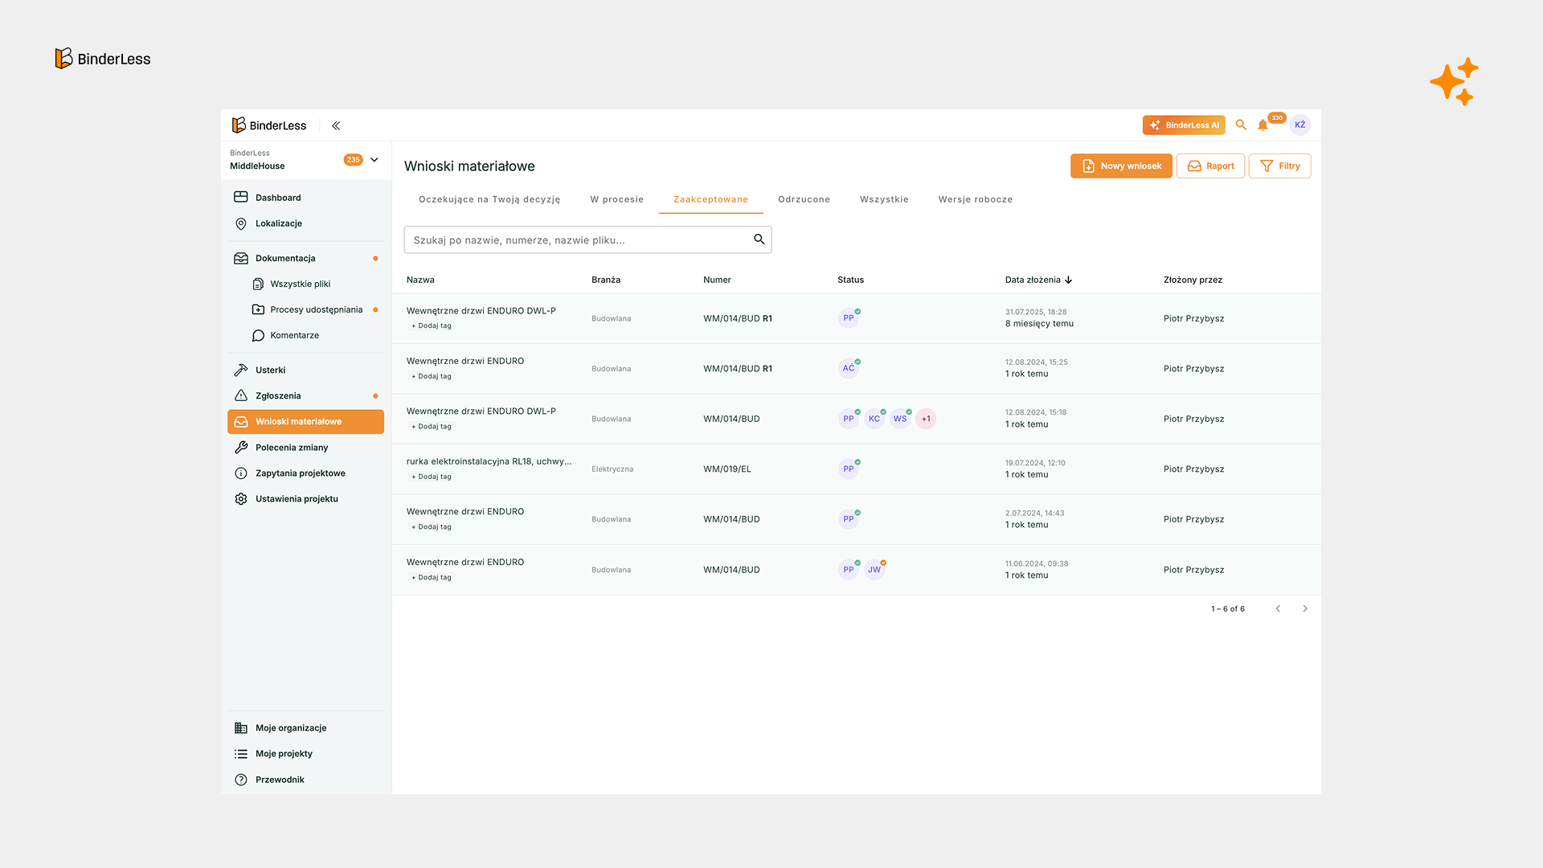The image size is (1543, 868).
Task: Open the KŻ user avatar menu
Action: click(1299, 125)
